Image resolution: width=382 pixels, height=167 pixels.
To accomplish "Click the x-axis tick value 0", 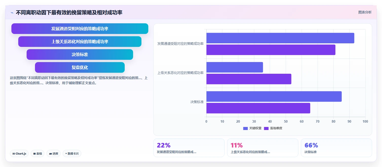I will click(x=206, y=122).
